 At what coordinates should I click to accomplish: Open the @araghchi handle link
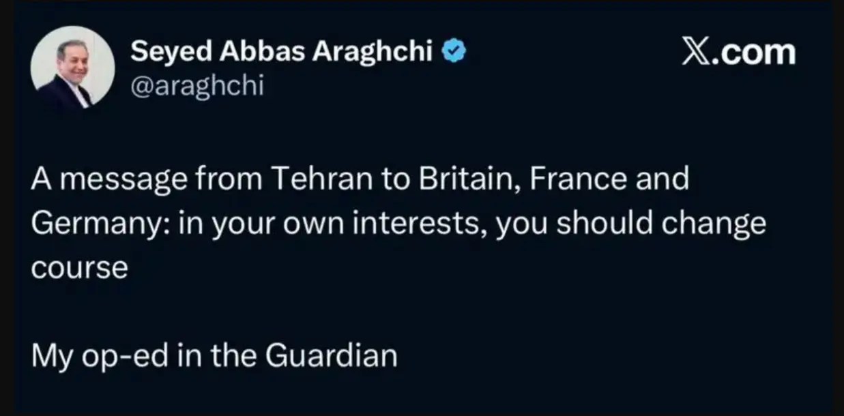click(x=197, y=87)
